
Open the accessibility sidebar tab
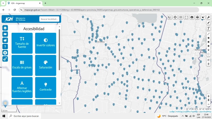point(5,53)
